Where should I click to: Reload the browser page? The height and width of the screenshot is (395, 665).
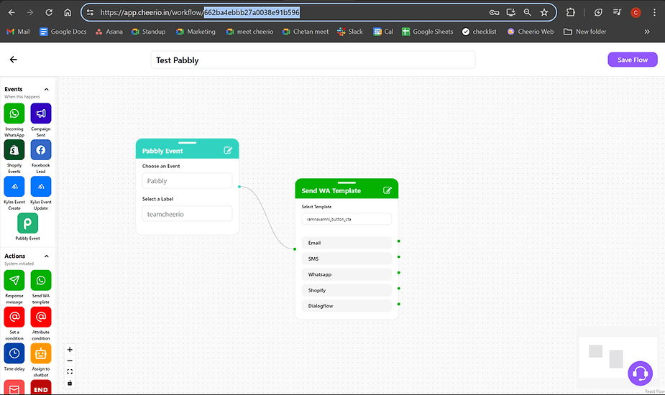[49, 12]
